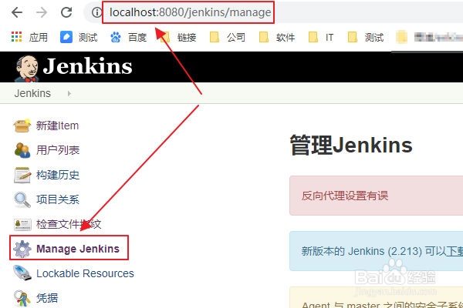Click the 构建历史 notepad icon
Screen dimensions: 463x308
[22, 175]
